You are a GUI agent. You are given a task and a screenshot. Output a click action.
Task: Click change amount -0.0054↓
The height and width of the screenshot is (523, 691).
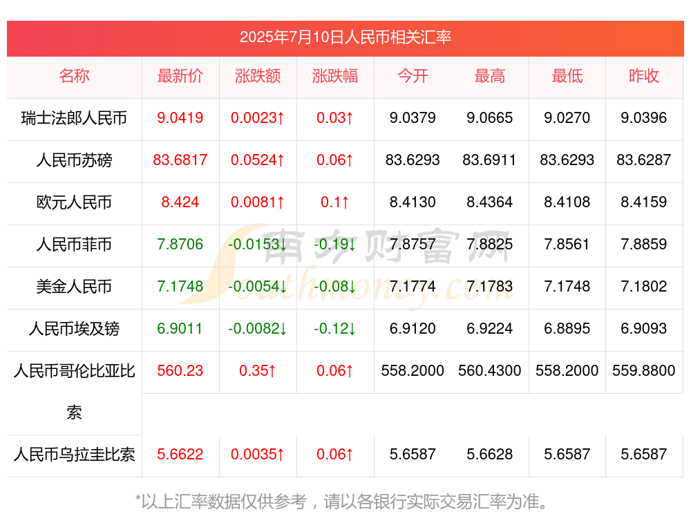(x=258, y=287)
